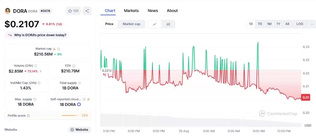The height and width of the screenshot is (136, 316).
Task: Click info icon next to Volume (24h)
Action: (x=35, y=66)
